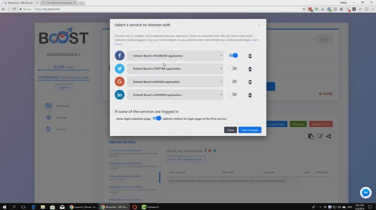Click the browser reload button
The width and height of the screenshot is (376, 210).
pyautogui.click(x=15, y=9)
